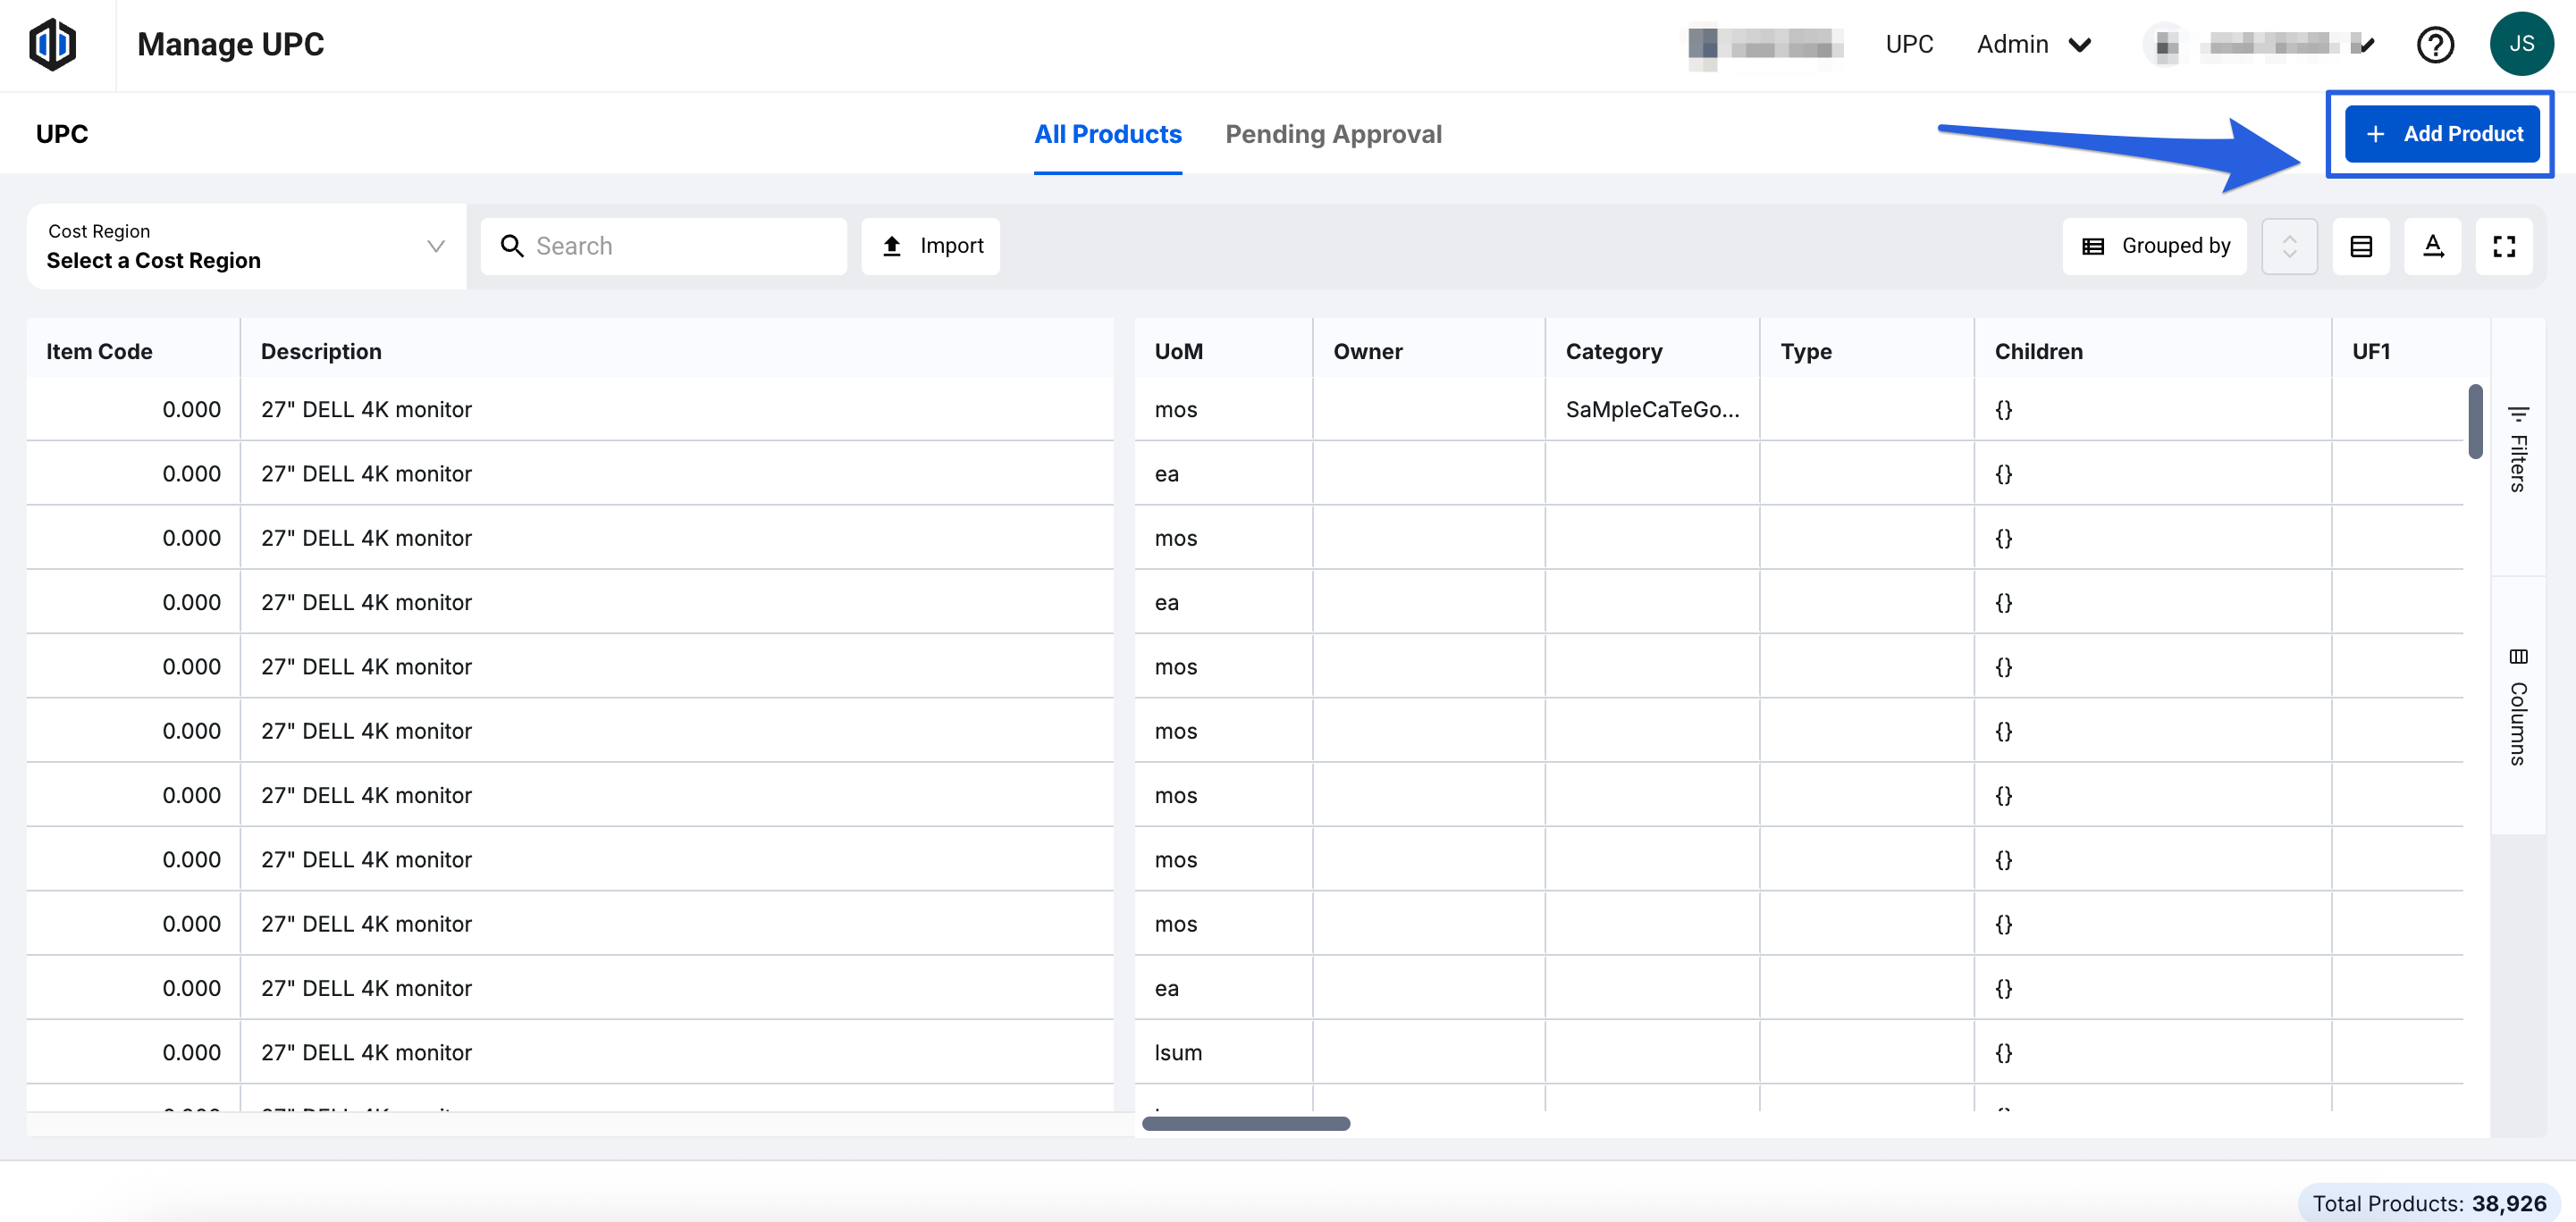
Task: Sort by the Description column header
Action: click(x=321, y=351)
